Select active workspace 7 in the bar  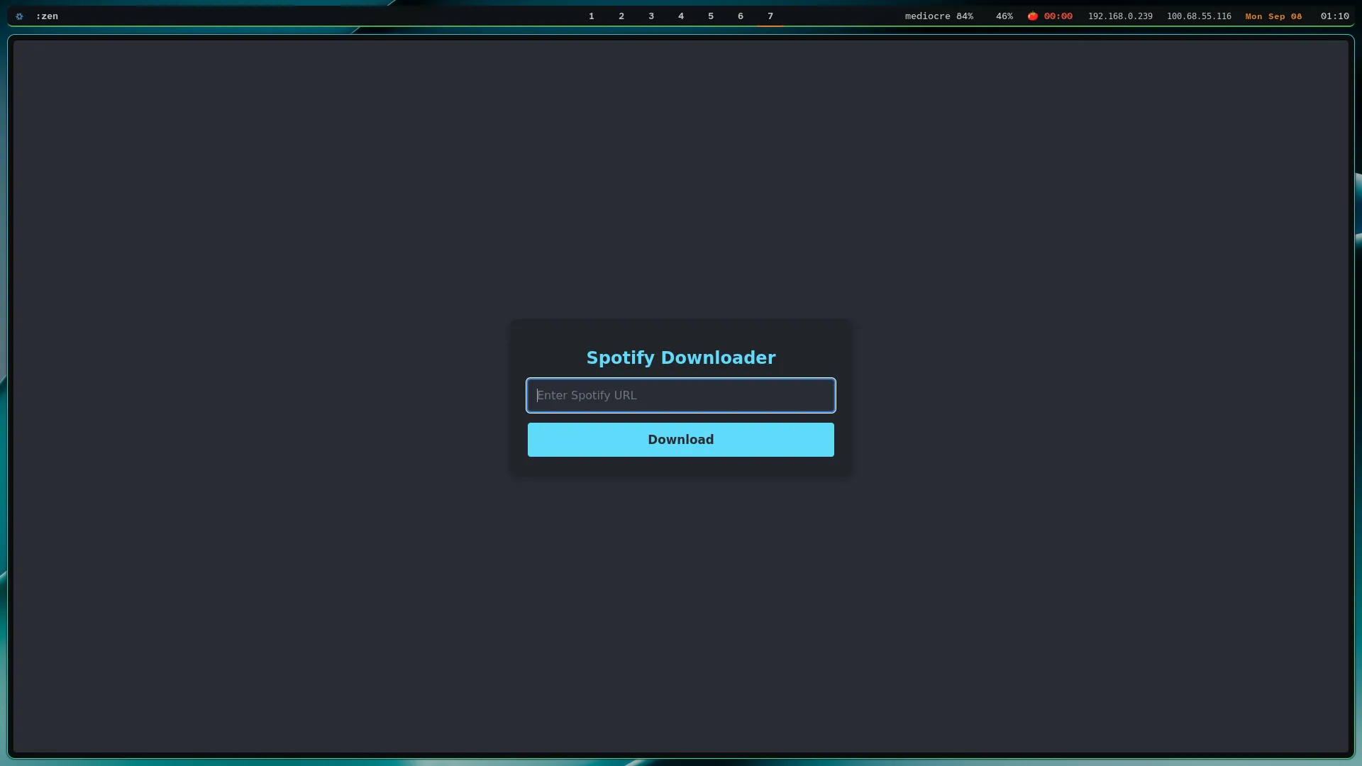tap(770, 16)
